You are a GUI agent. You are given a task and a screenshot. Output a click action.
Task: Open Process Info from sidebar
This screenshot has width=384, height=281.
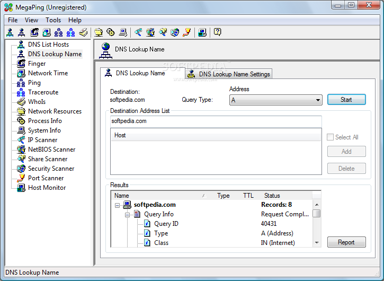pyautogui.click(x=45, y=121)
